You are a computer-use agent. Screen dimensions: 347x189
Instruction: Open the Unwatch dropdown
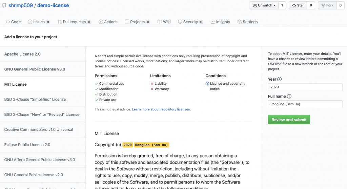pyautogui.click(x=264, y=5)
